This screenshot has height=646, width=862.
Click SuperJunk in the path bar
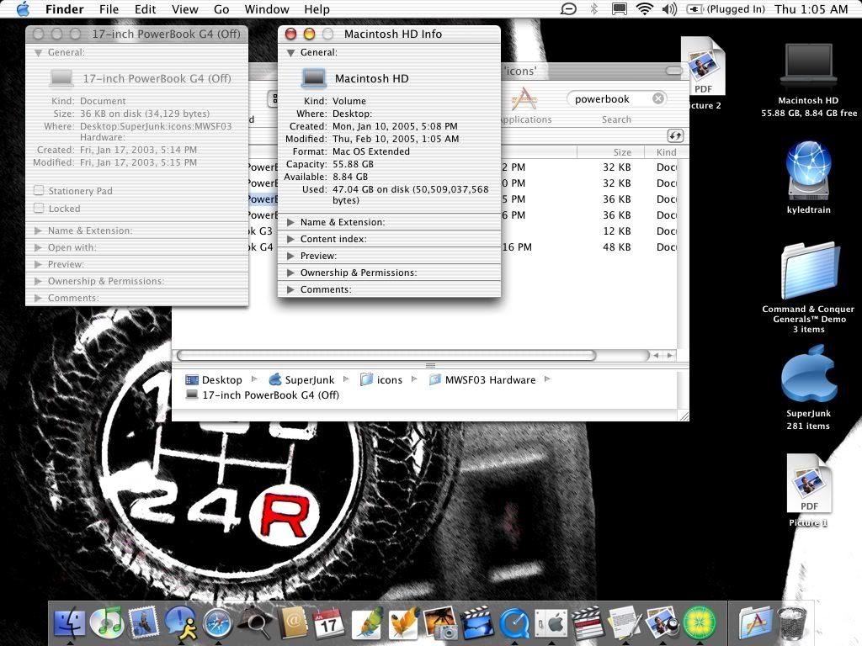pyautogui.click(x=301, y=379)
